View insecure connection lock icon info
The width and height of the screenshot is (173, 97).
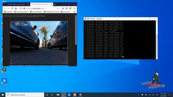tap(24, 8)
